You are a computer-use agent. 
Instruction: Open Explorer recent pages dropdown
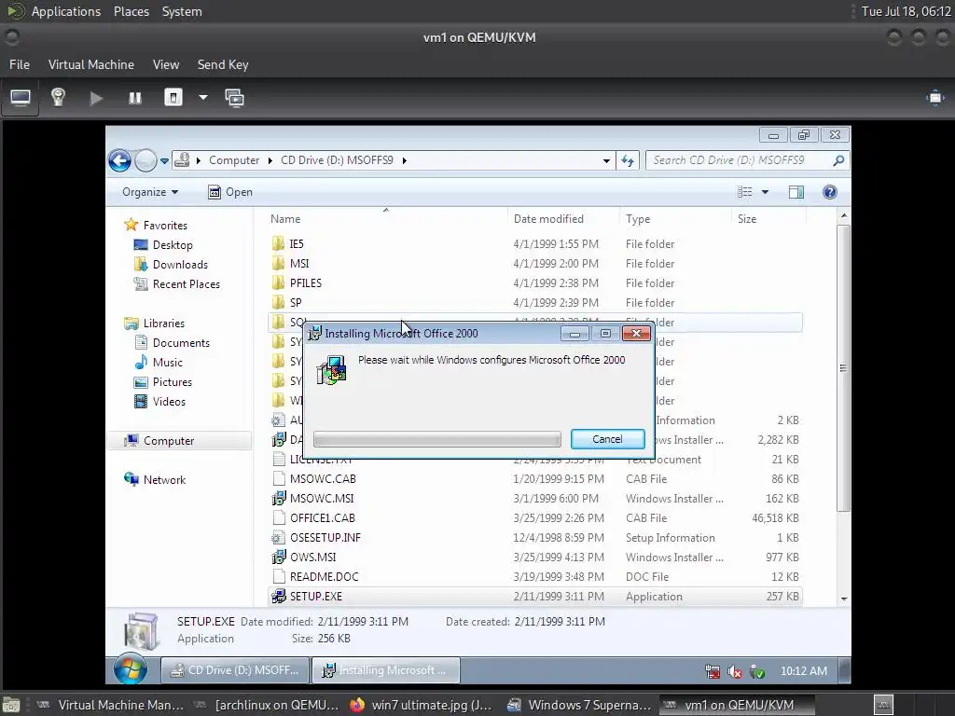[x=164, y=161]
